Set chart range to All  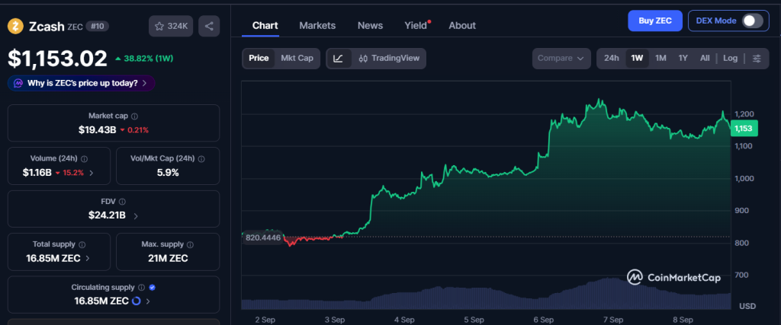704,59
